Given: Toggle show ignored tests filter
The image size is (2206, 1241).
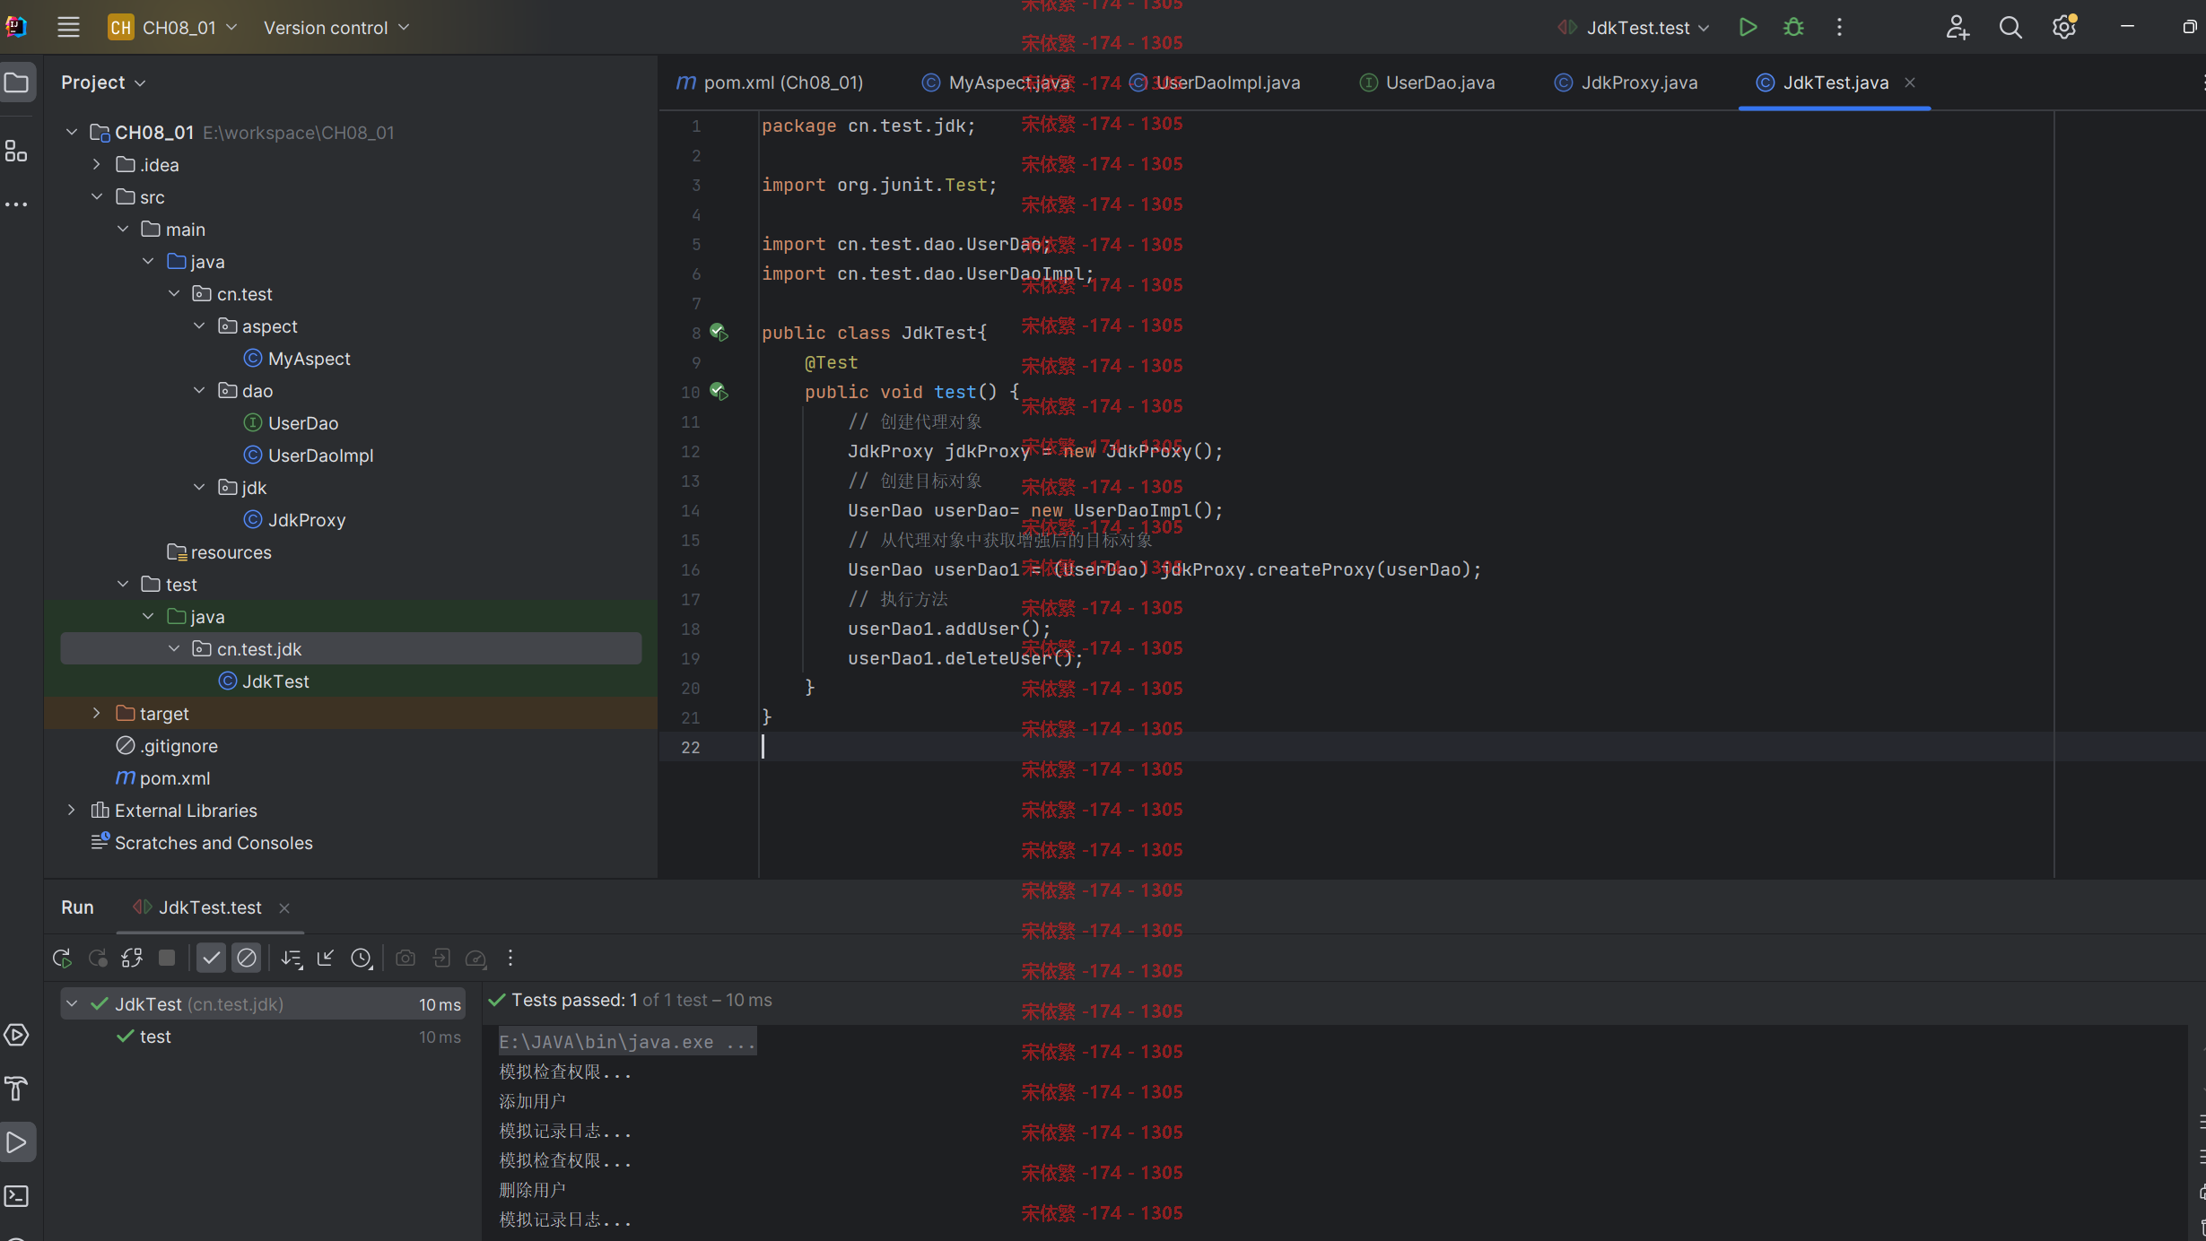Looking at the screenshot, I should tap(246, 958).
